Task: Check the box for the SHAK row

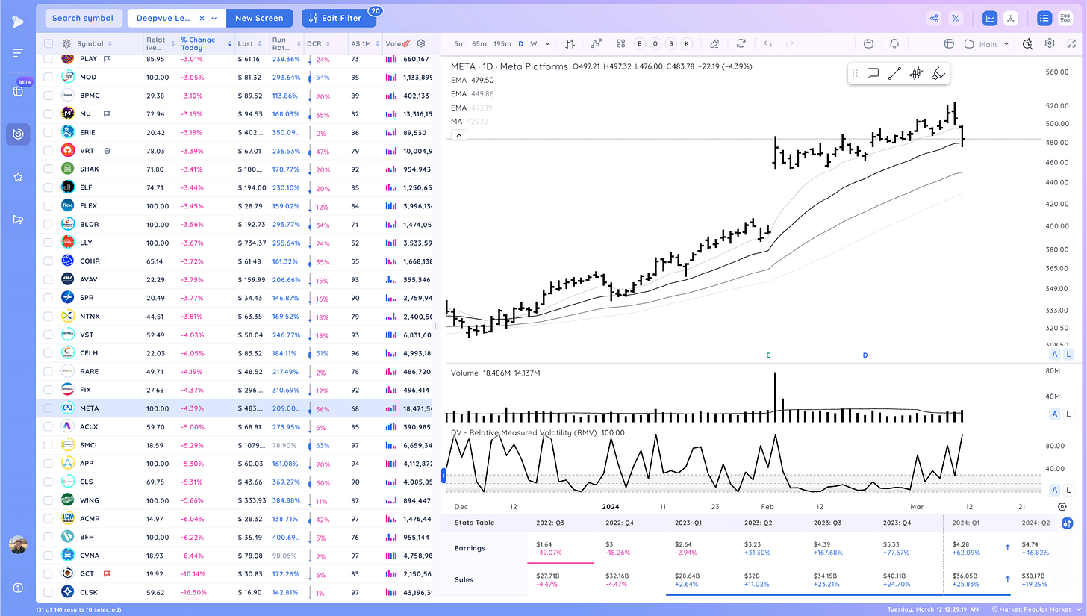Action: click(x=49, y=169)
